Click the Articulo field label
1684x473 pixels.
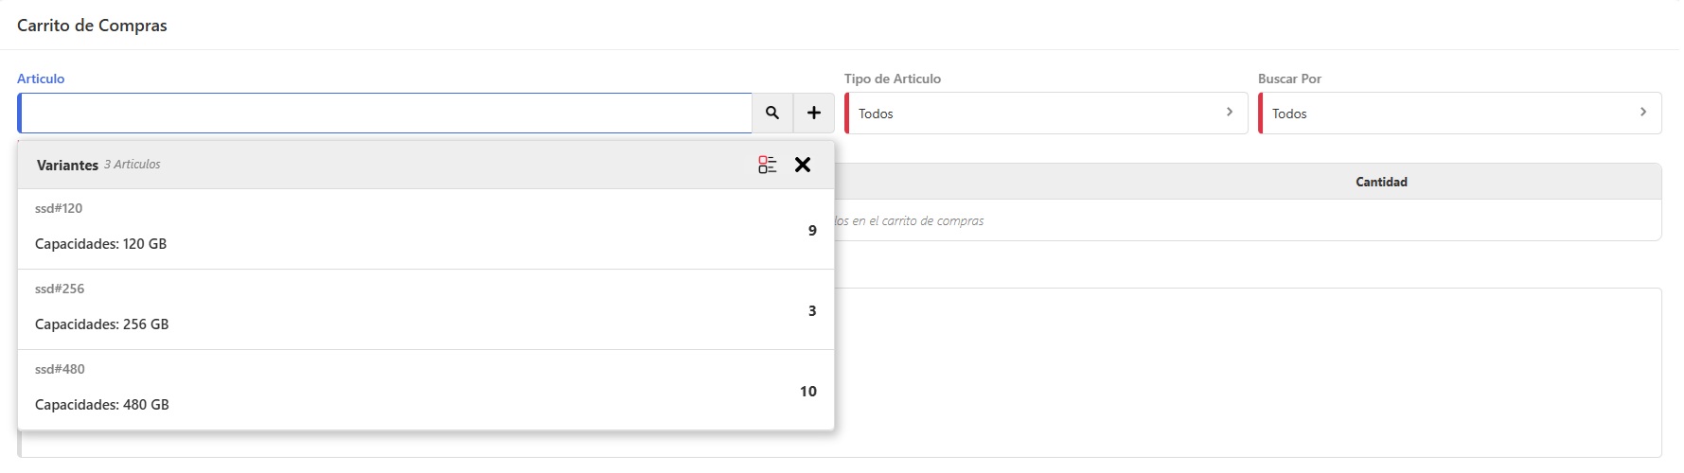(x=41, y=79)
